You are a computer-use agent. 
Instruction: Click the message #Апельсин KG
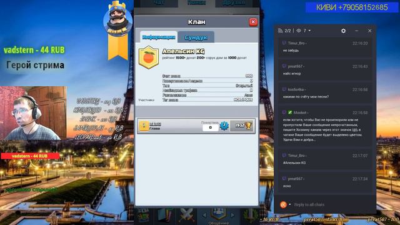[294, 162]
